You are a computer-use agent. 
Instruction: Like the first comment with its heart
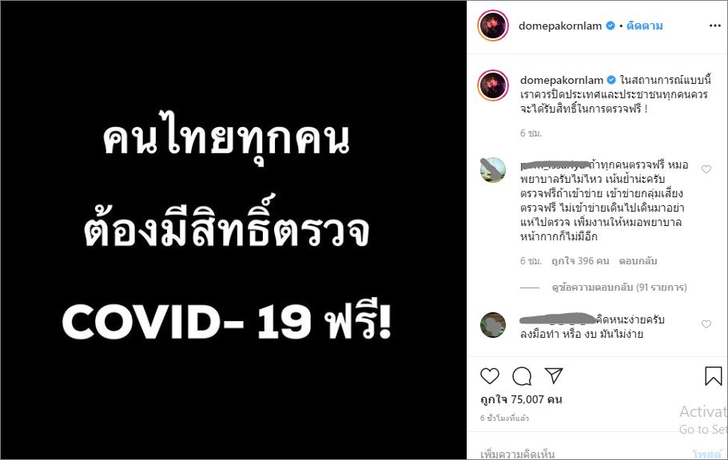706,169
